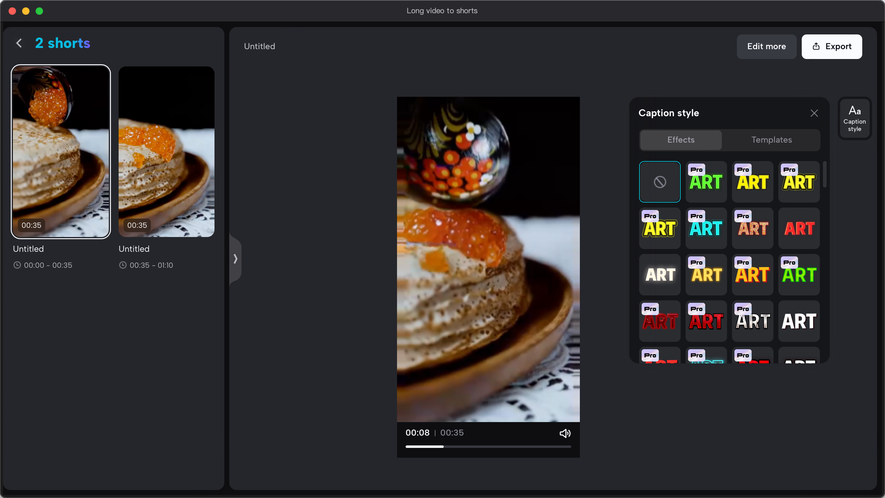Select the golden-yellow ART Pro effect in third row

(706, 275)
